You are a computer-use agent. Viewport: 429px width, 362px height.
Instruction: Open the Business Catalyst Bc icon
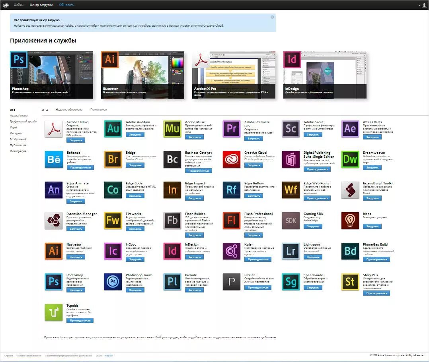(x=172, y=159)
